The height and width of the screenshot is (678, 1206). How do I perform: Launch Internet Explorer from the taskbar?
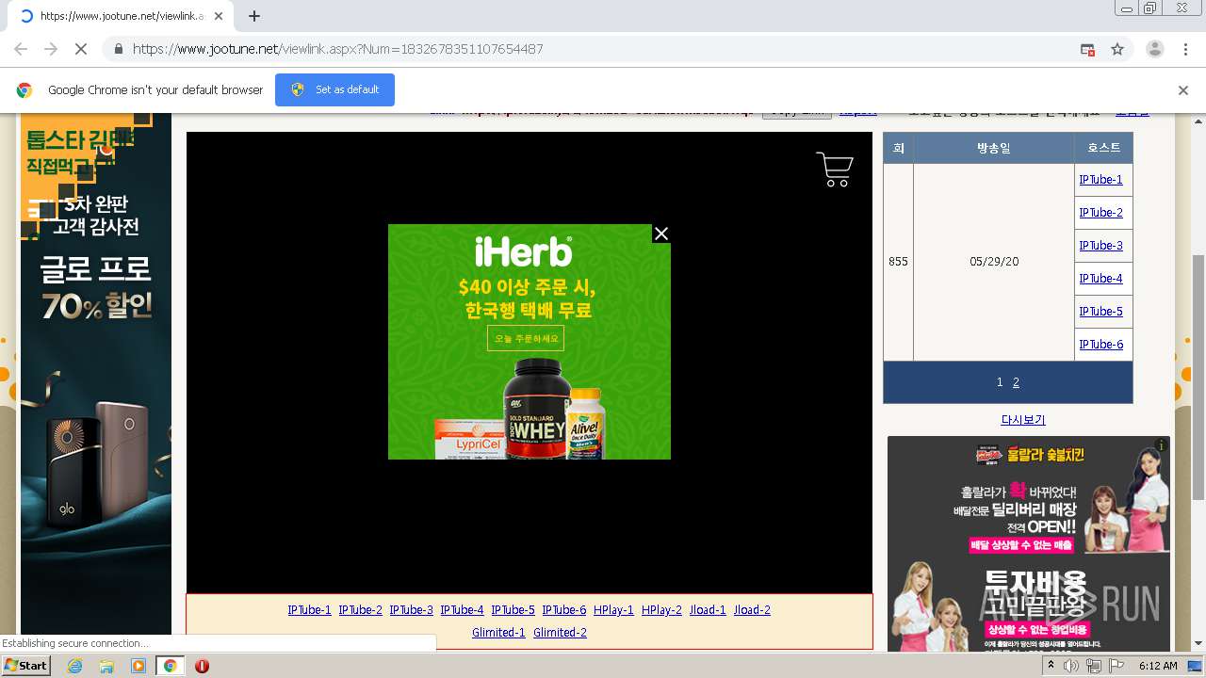(x=74, y=666)
